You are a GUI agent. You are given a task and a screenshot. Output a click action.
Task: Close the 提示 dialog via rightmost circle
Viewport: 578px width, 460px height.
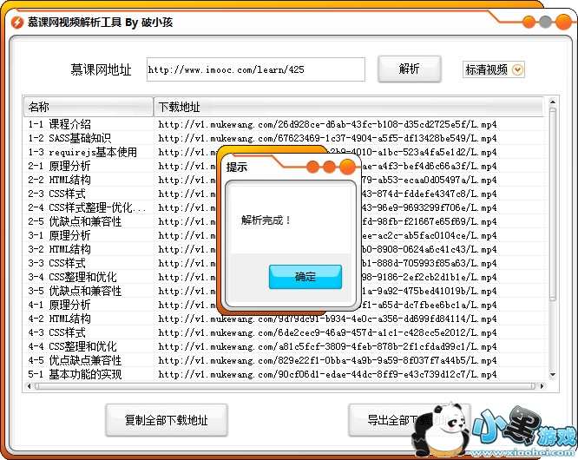pos(346,167)
